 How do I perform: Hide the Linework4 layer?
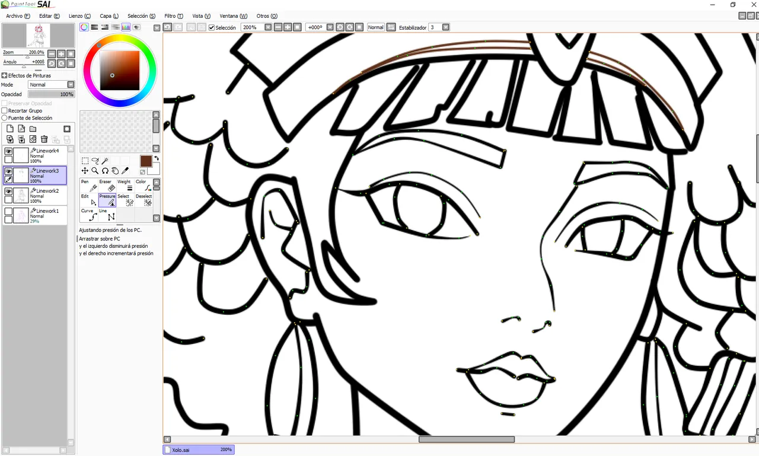[8, 152]
